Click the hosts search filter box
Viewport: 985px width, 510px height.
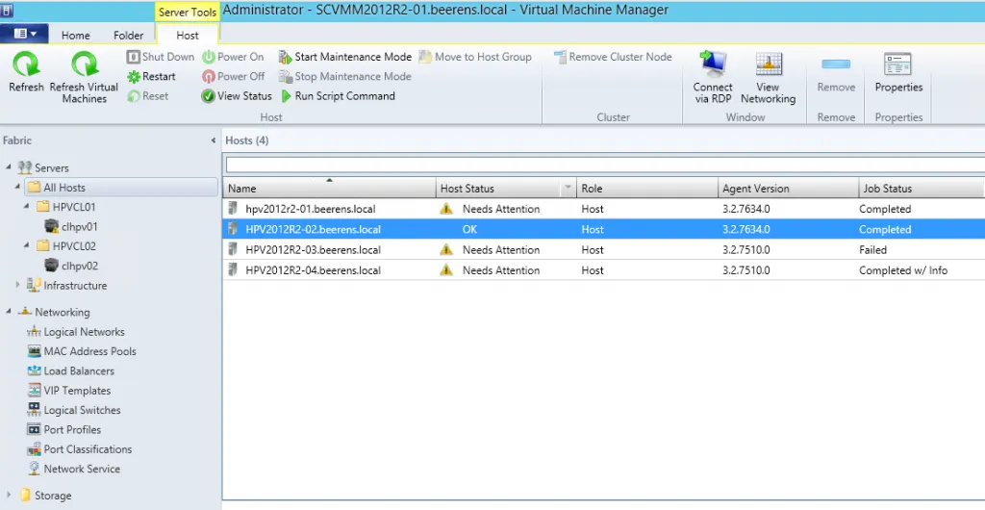click(605, 165)
